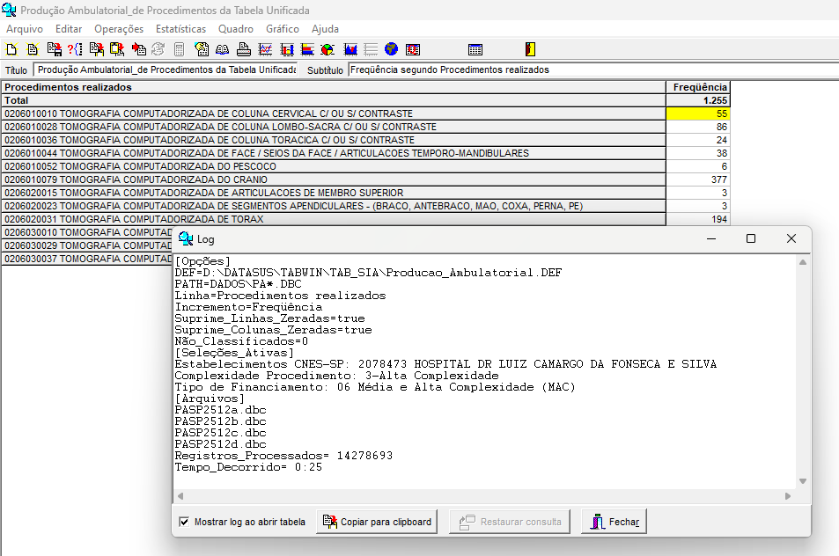Viewport: 839px width, 556px height.
Task: Click the vertical bar chart icon
Action: click(287, 50)
